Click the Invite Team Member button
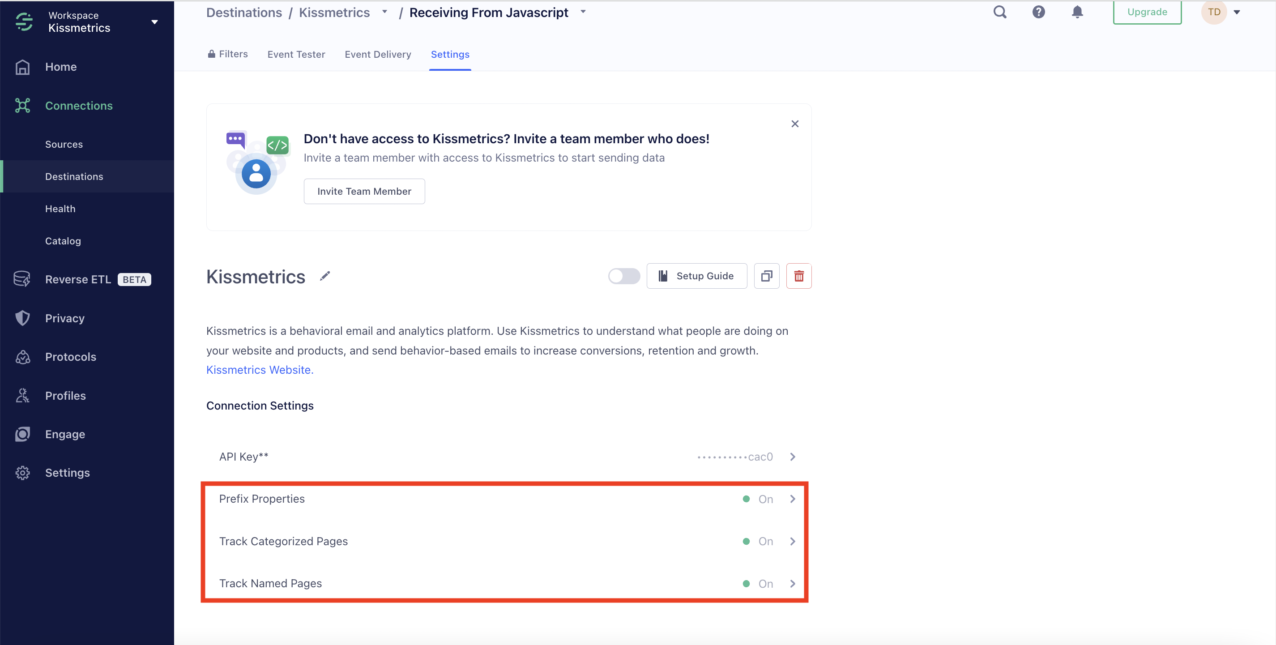Image resolution: width=1276 pixels, height=645 pixels. pyautogui.click(x=364, y=191)
